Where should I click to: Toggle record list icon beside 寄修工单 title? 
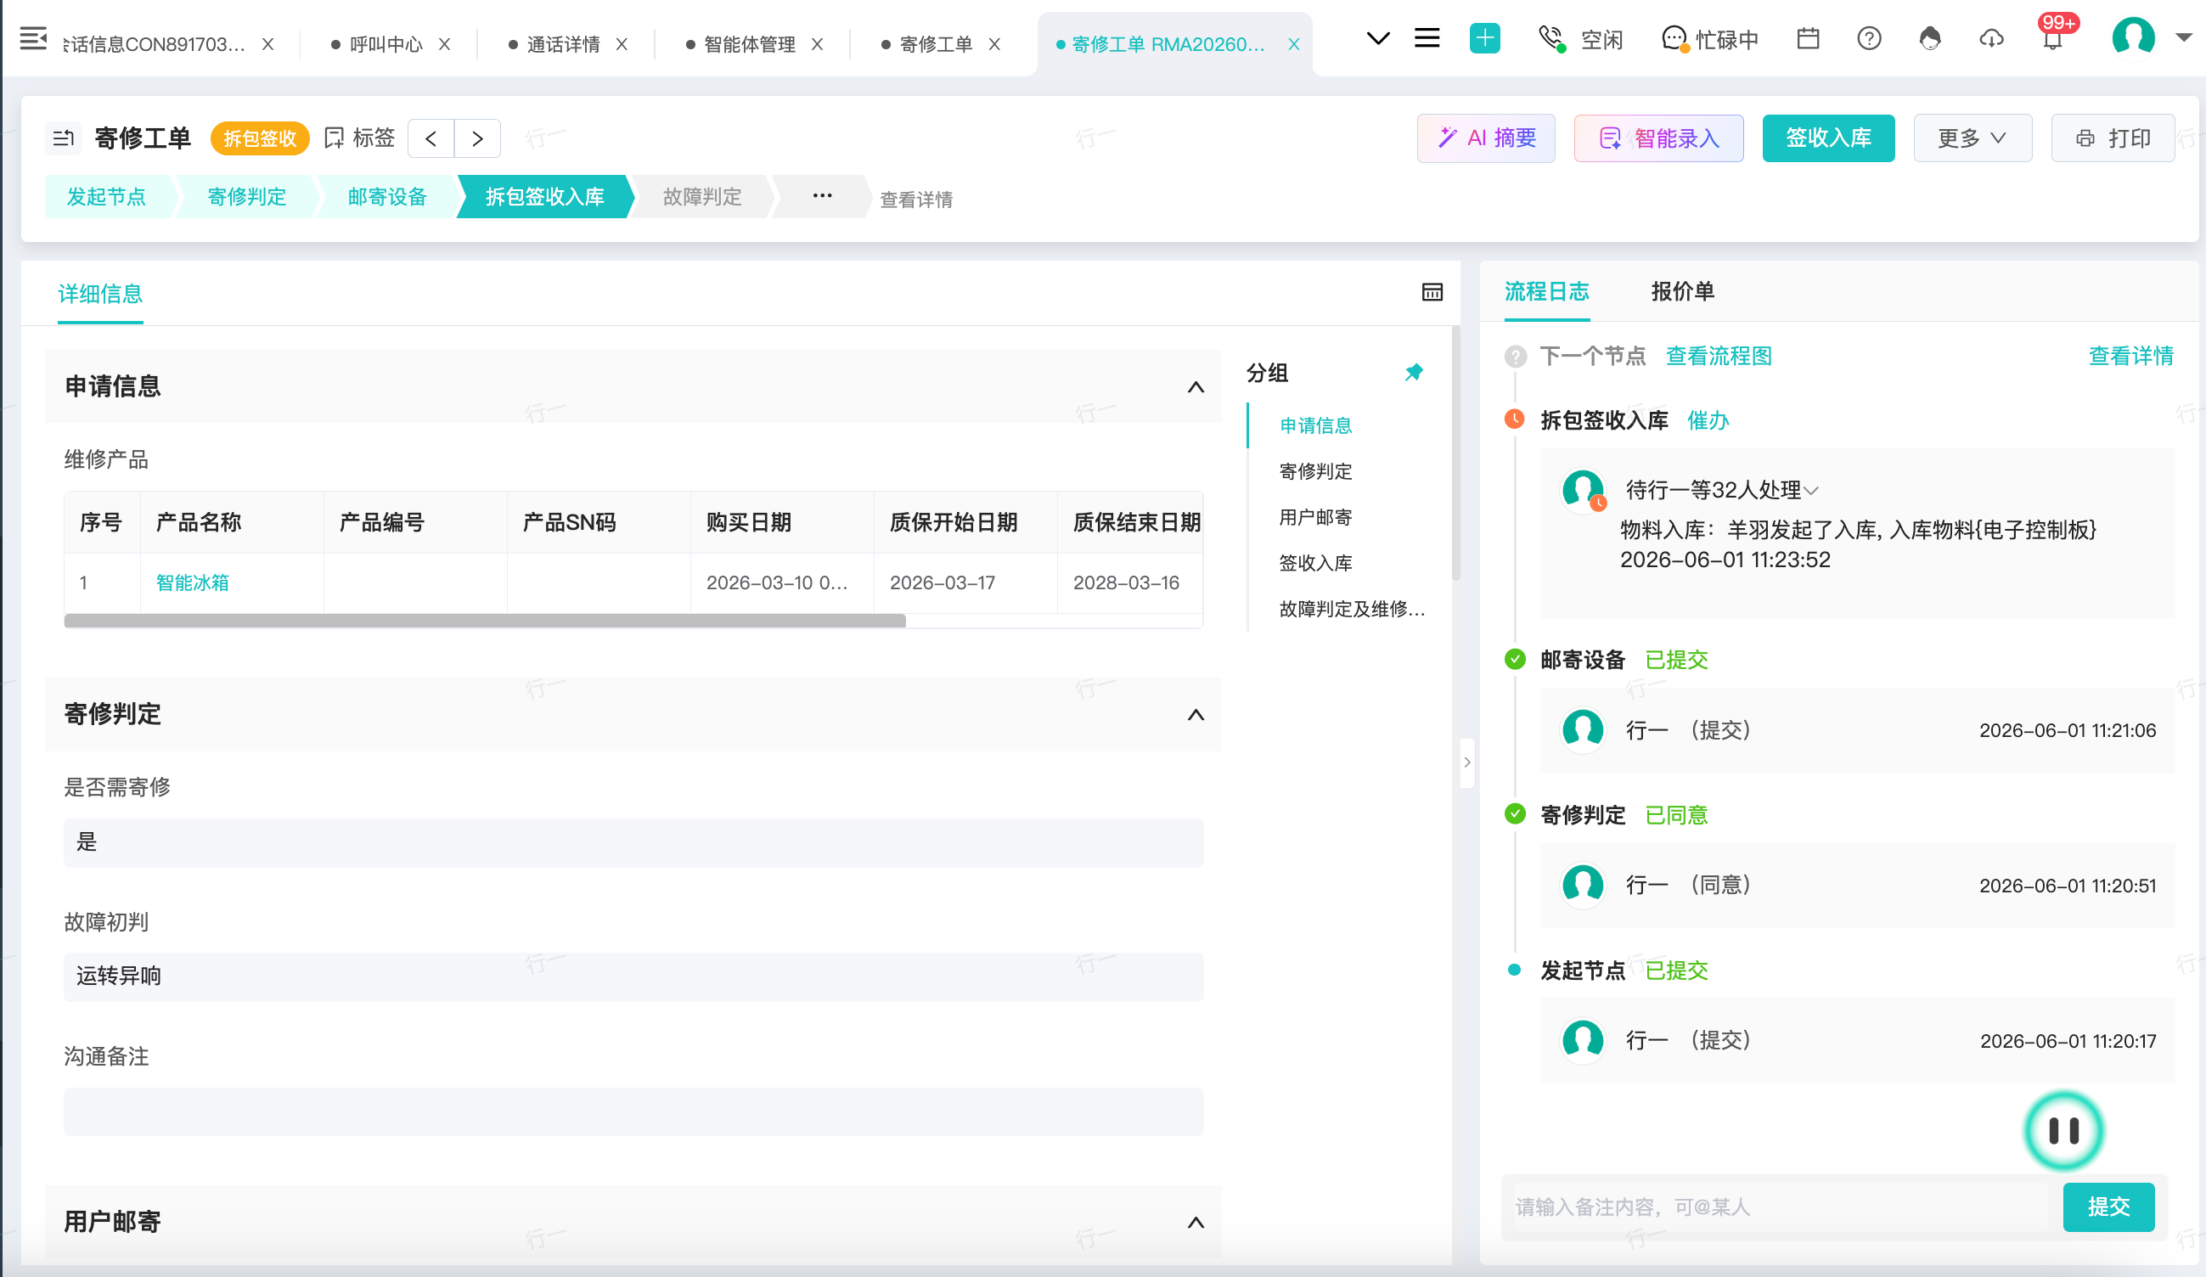63,138
